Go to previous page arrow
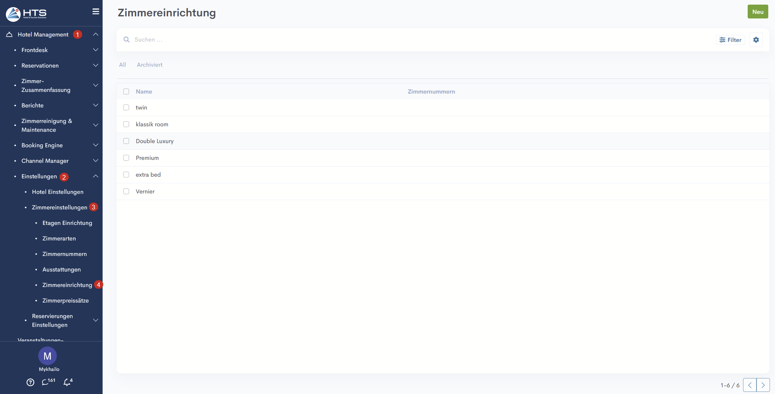 pos(749,385)
